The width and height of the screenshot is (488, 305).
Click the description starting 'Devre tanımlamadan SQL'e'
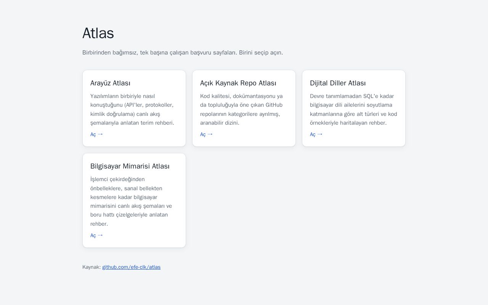pos(354,109)
